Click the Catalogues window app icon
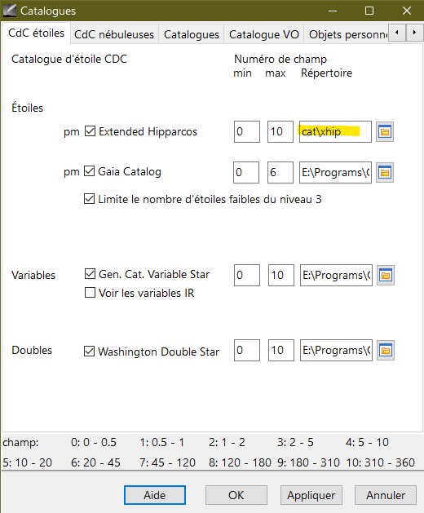 (10, 11)
